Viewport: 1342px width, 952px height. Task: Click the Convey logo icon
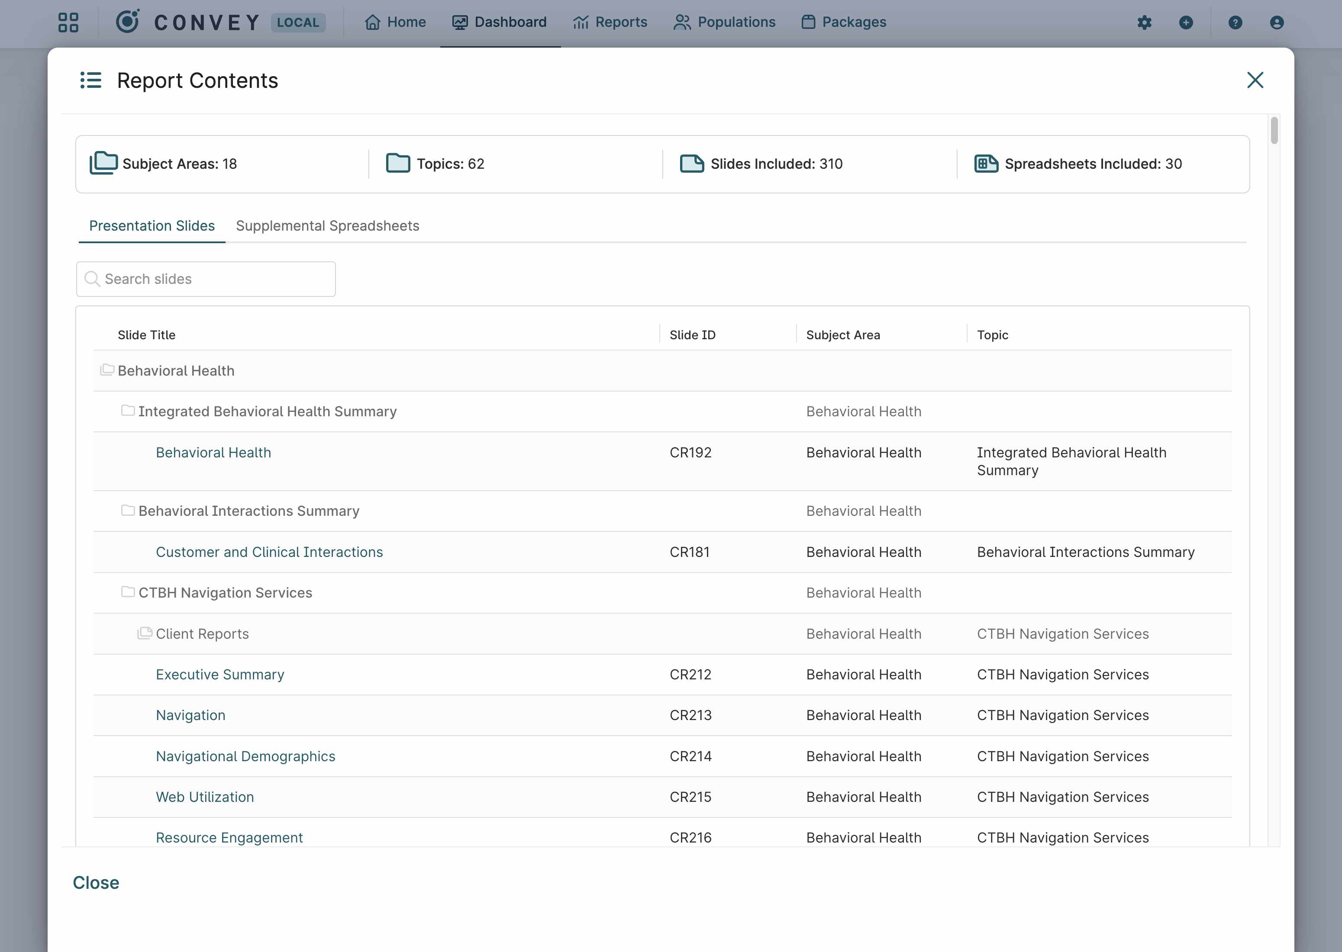(x=128, y=22)
